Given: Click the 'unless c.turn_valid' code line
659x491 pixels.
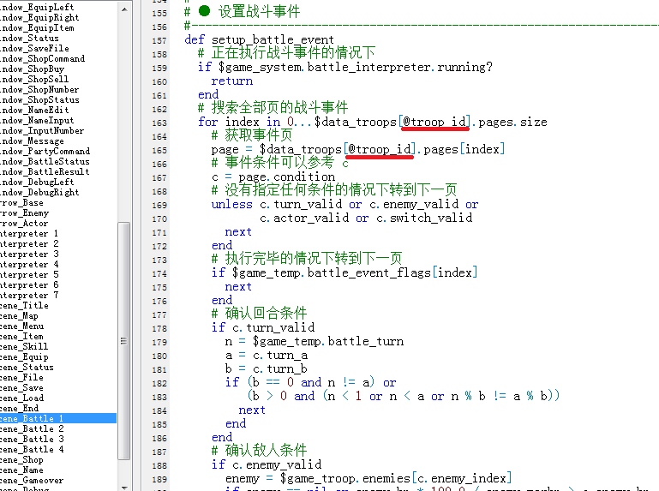Looking at the screenshot, I should (344, 204).
